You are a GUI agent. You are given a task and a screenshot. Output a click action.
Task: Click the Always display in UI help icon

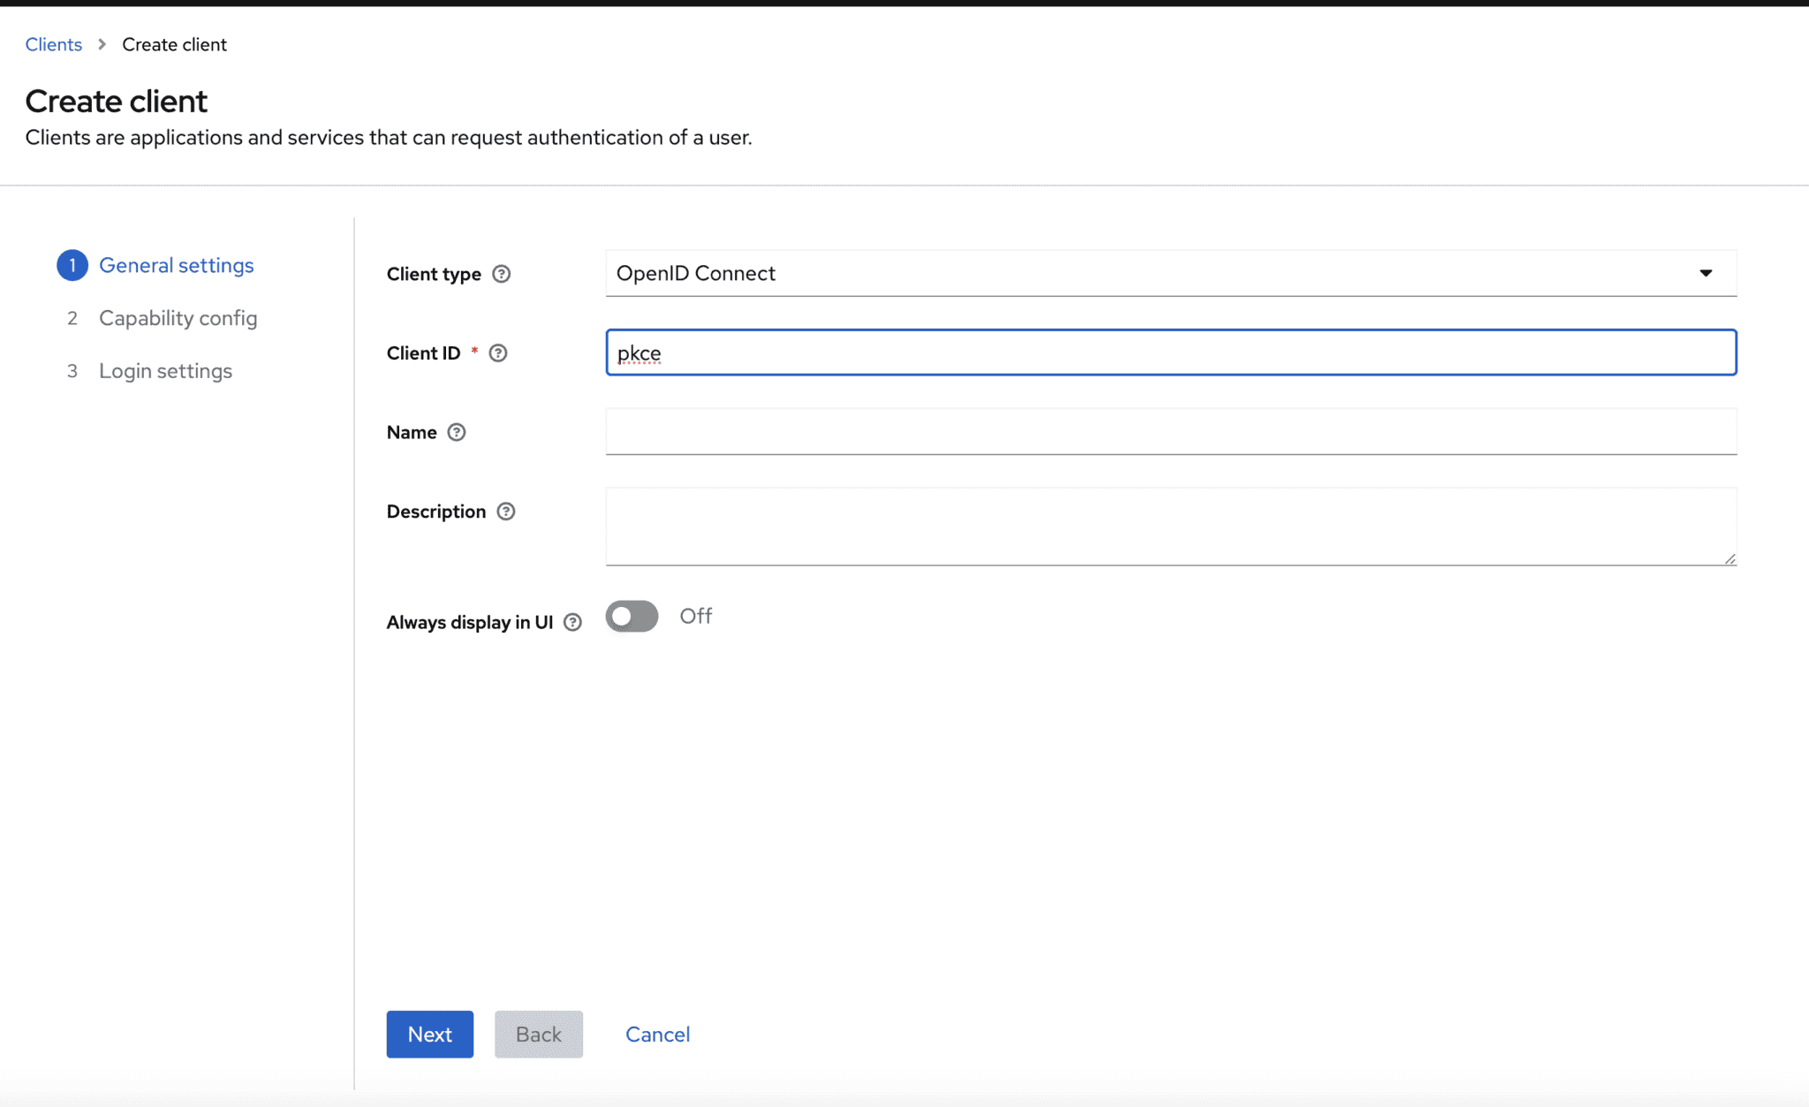575,622
